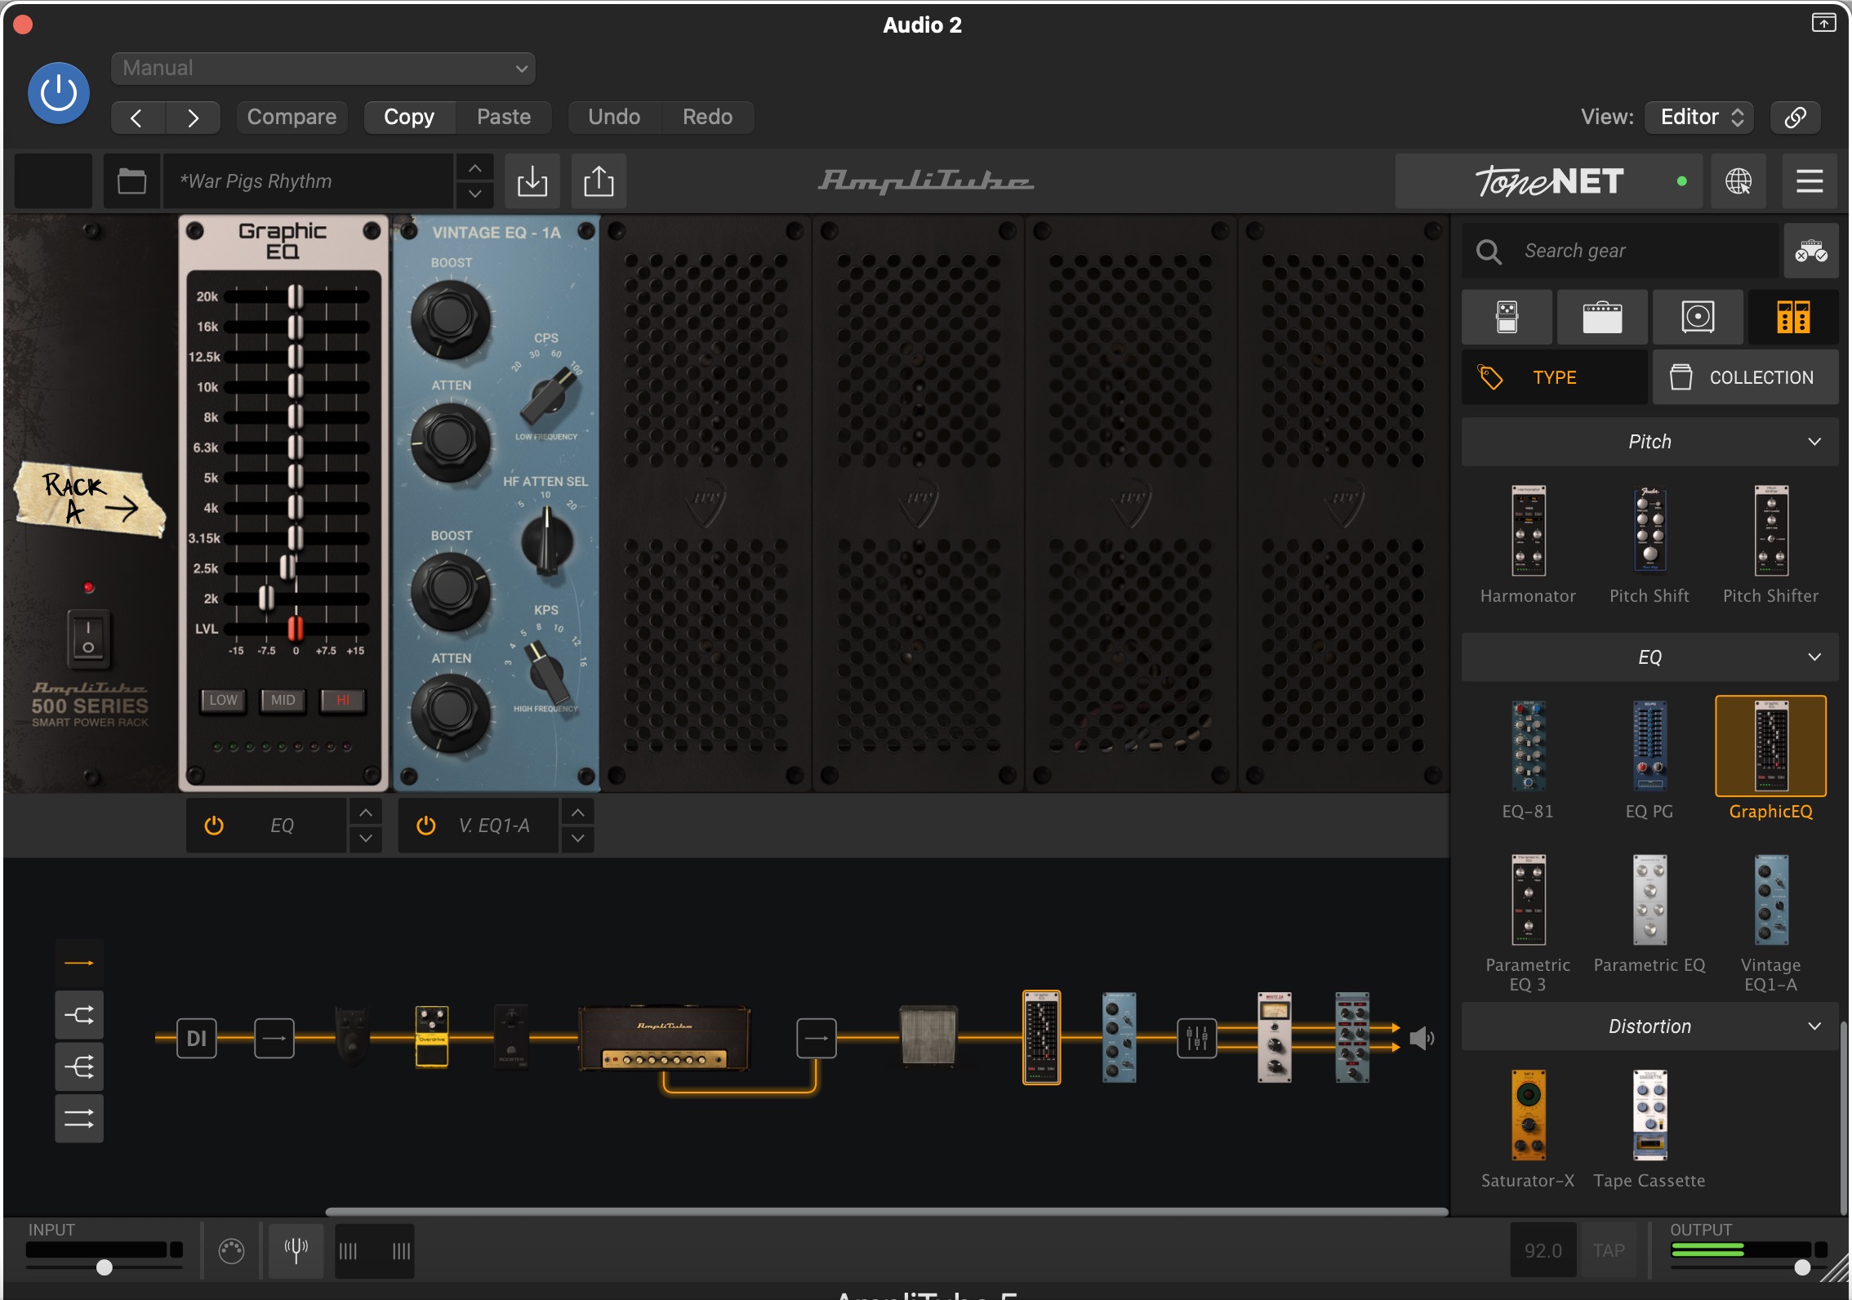
Task: Move EQ slot with its down chevron
Action: coord(366,839)
